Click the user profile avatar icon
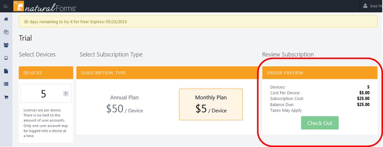383x147 pixels. 365,6
